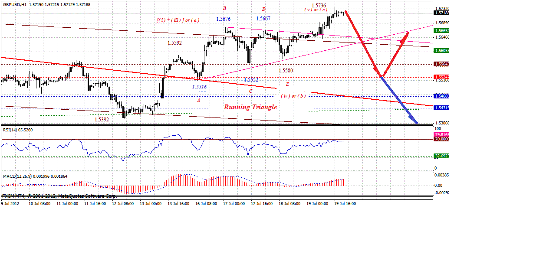
Task: Select the 1.5552 price annotation
Action: click(x=251, y=80)
